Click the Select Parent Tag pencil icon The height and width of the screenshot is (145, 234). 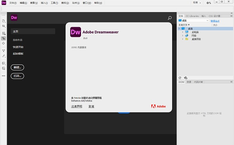4,56
